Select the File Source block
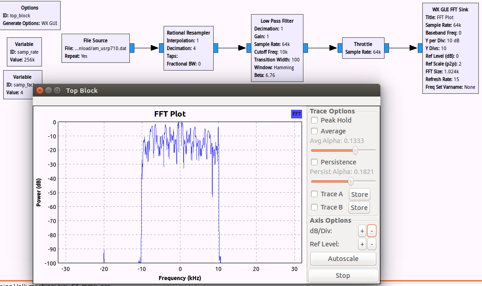 (x=95, y=48)
